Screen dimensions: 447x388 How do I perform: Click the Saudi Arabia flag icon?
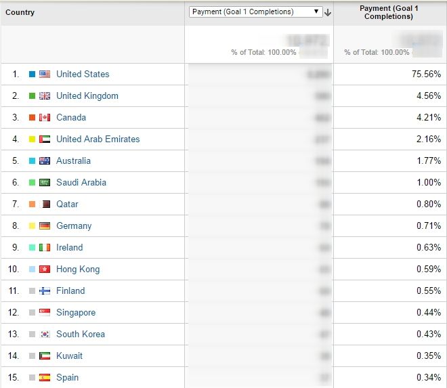45,182
